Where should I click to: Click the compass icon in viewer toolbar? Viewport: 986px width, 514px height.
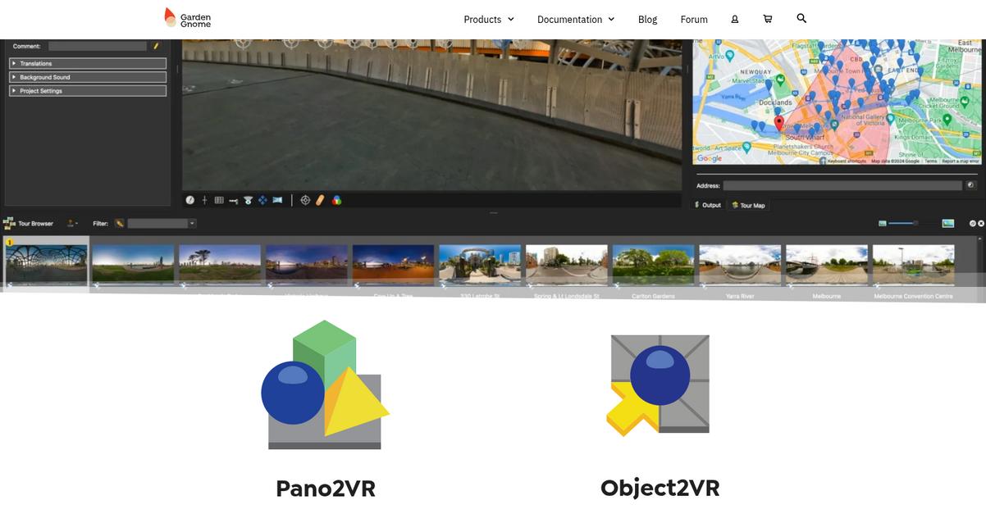point(190,200)
